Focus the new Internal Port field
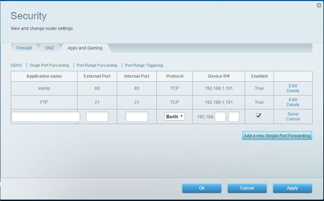Screen dimensions: 324x201 click(x=137, y=117)
